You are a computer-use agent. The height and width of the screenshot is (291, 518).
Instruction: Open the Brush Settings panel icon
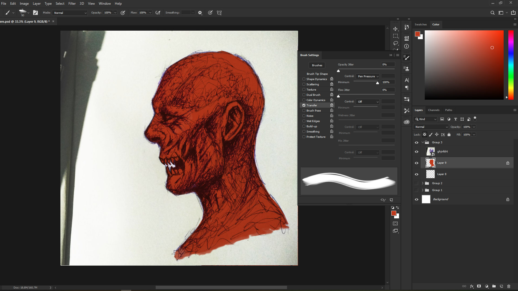point(407,57)
